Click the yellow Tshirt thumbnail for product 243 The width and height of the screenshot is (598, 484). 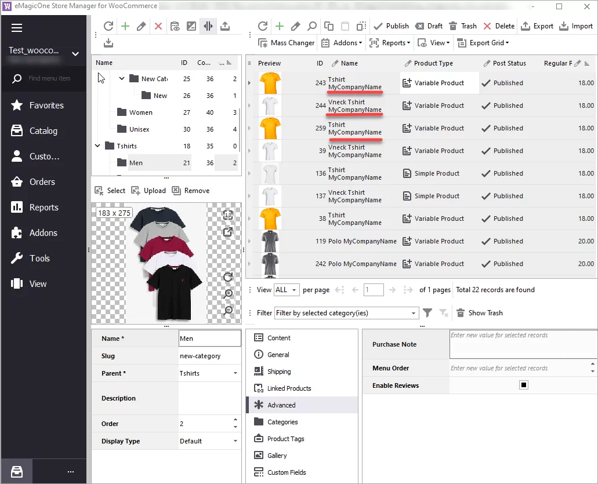tap(270, 82)
